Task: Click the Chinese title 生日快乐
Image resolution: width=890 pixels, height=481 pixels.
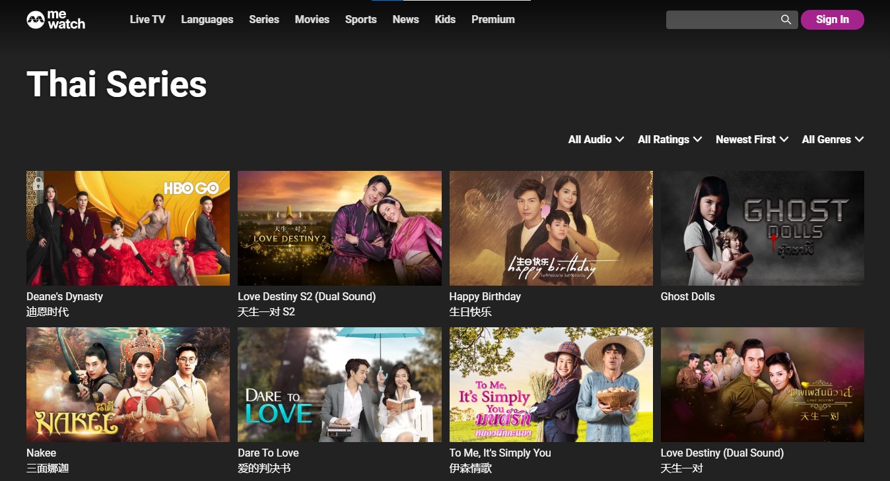Action: (471, 311)
